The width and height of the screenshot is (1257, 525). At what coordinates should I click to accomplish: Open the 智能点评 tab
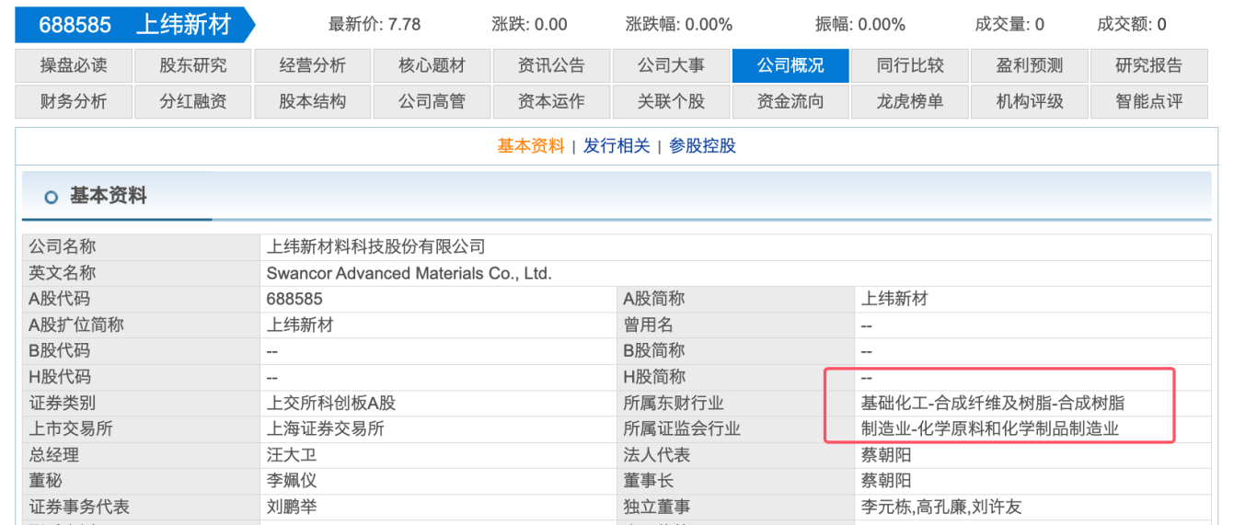[1149, 102]
